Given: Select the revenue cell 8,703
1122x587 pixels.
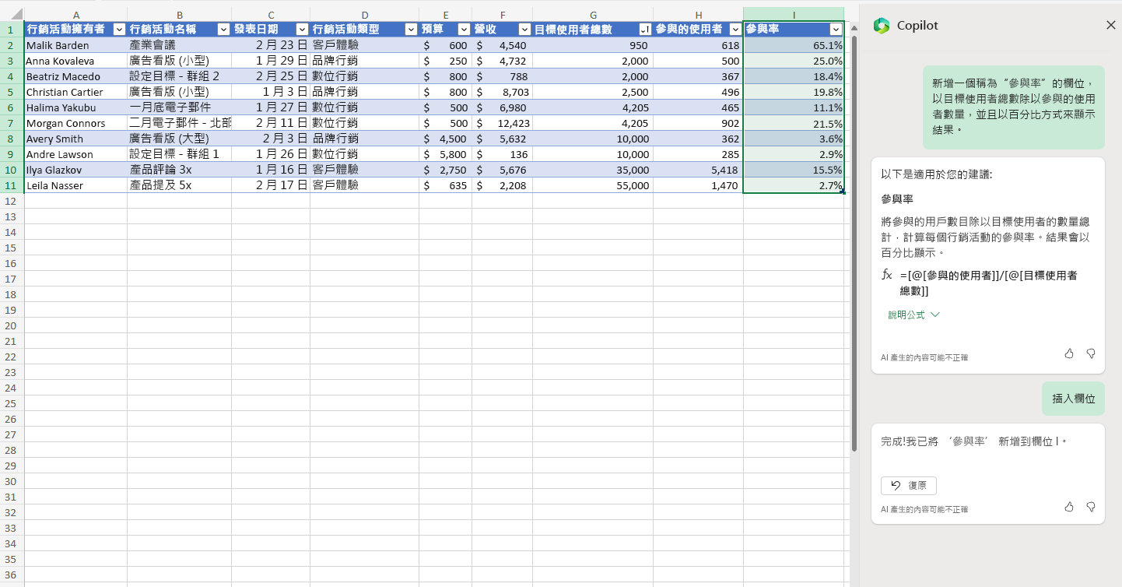Looking at the screenshot, I should click(502, 92).
